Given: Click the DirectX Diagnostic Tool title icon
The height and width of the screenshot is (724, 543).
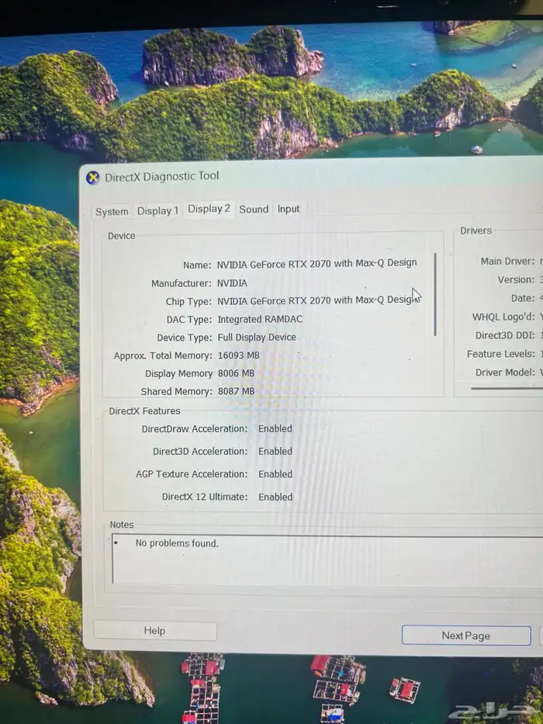Looking at the screenshot, I should (x=93, y=178).
